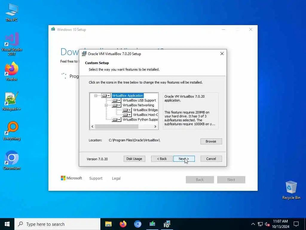
Task: Open File Explorer from taskbar
Action: (108, 224)
